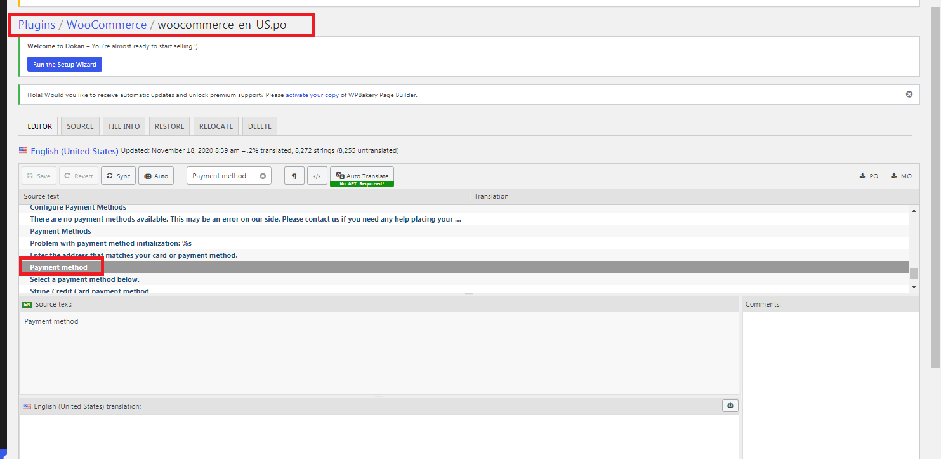This screenshot has width=941, height=459.
Task: Select the 'There are no payment methods available' row
Action: (464, 219)
